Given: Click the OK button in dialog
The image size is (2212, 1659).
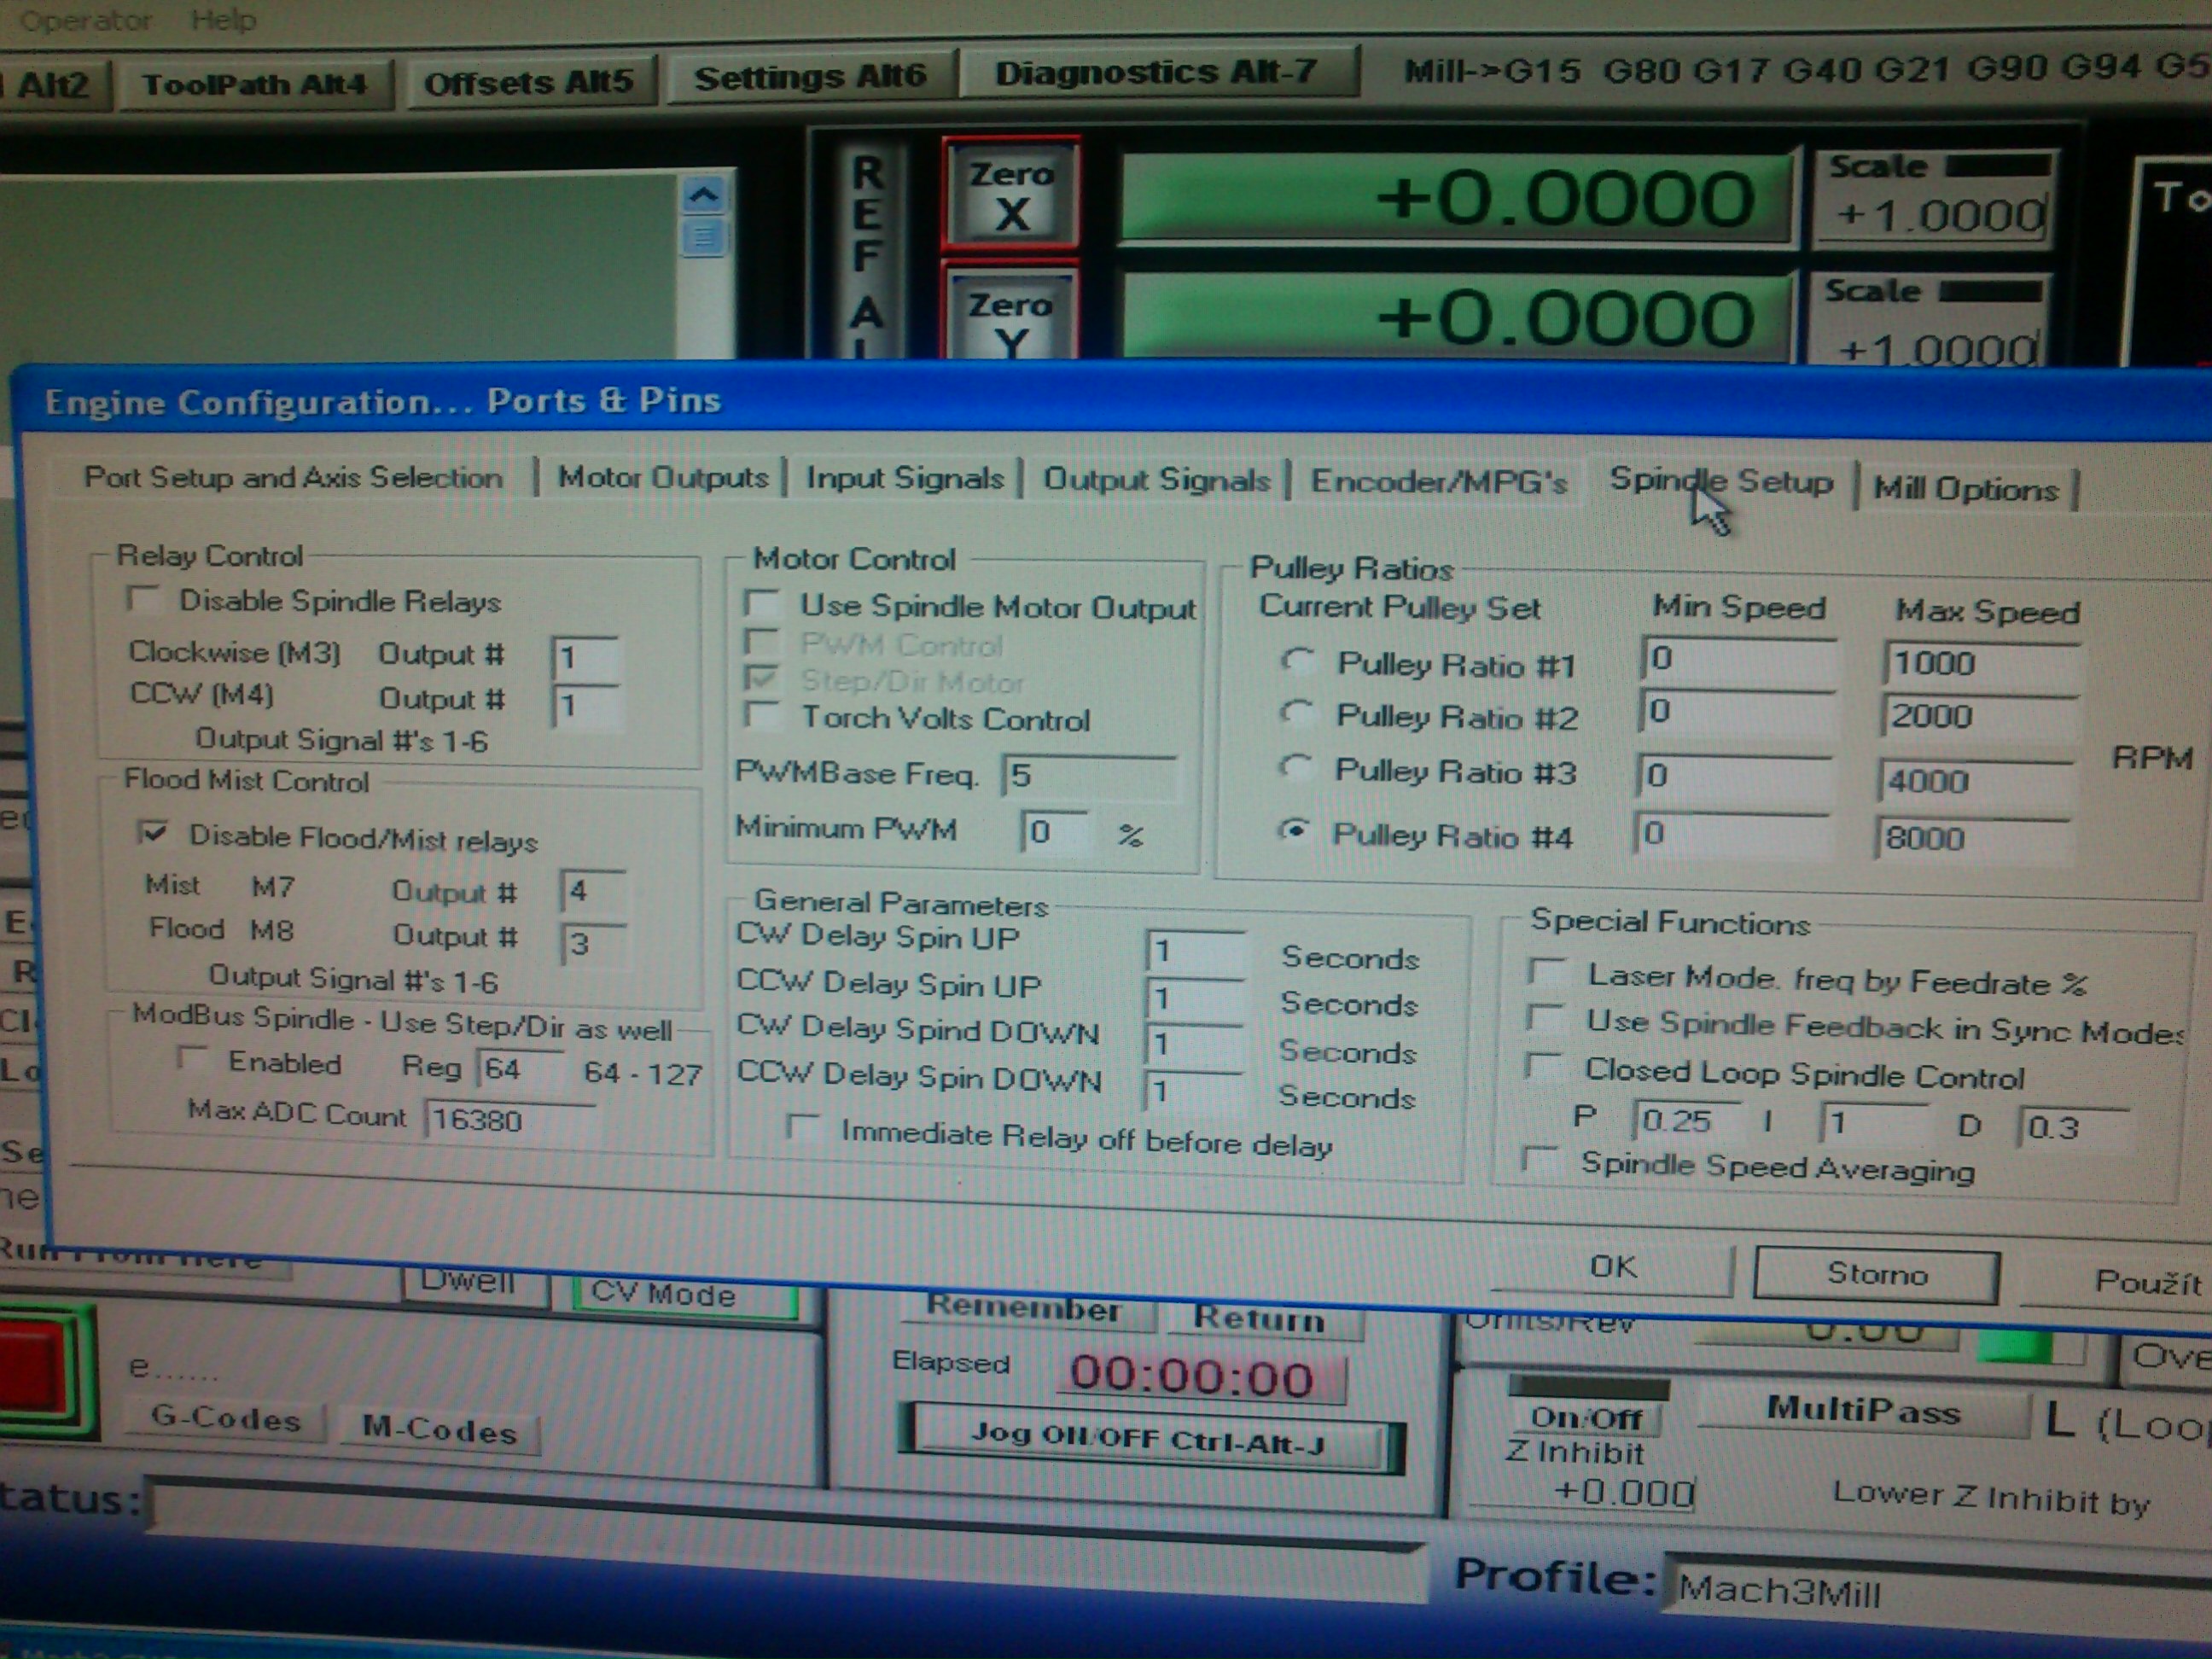Looking at the screenshot, I should (x=1612, y=1268).
